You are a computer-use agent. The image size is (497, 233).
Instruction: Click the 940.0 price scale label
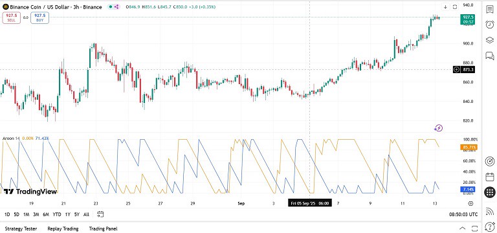468,5
